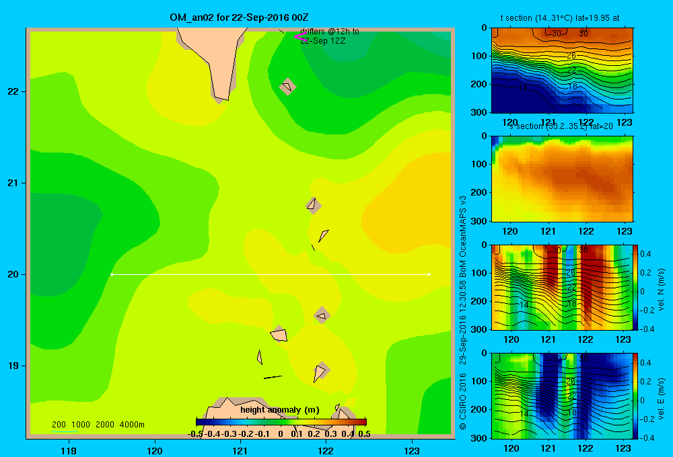673x457 pixels.
Task: Click the -0.4 tick on height colorbar
Action: (x=211, y=434)
